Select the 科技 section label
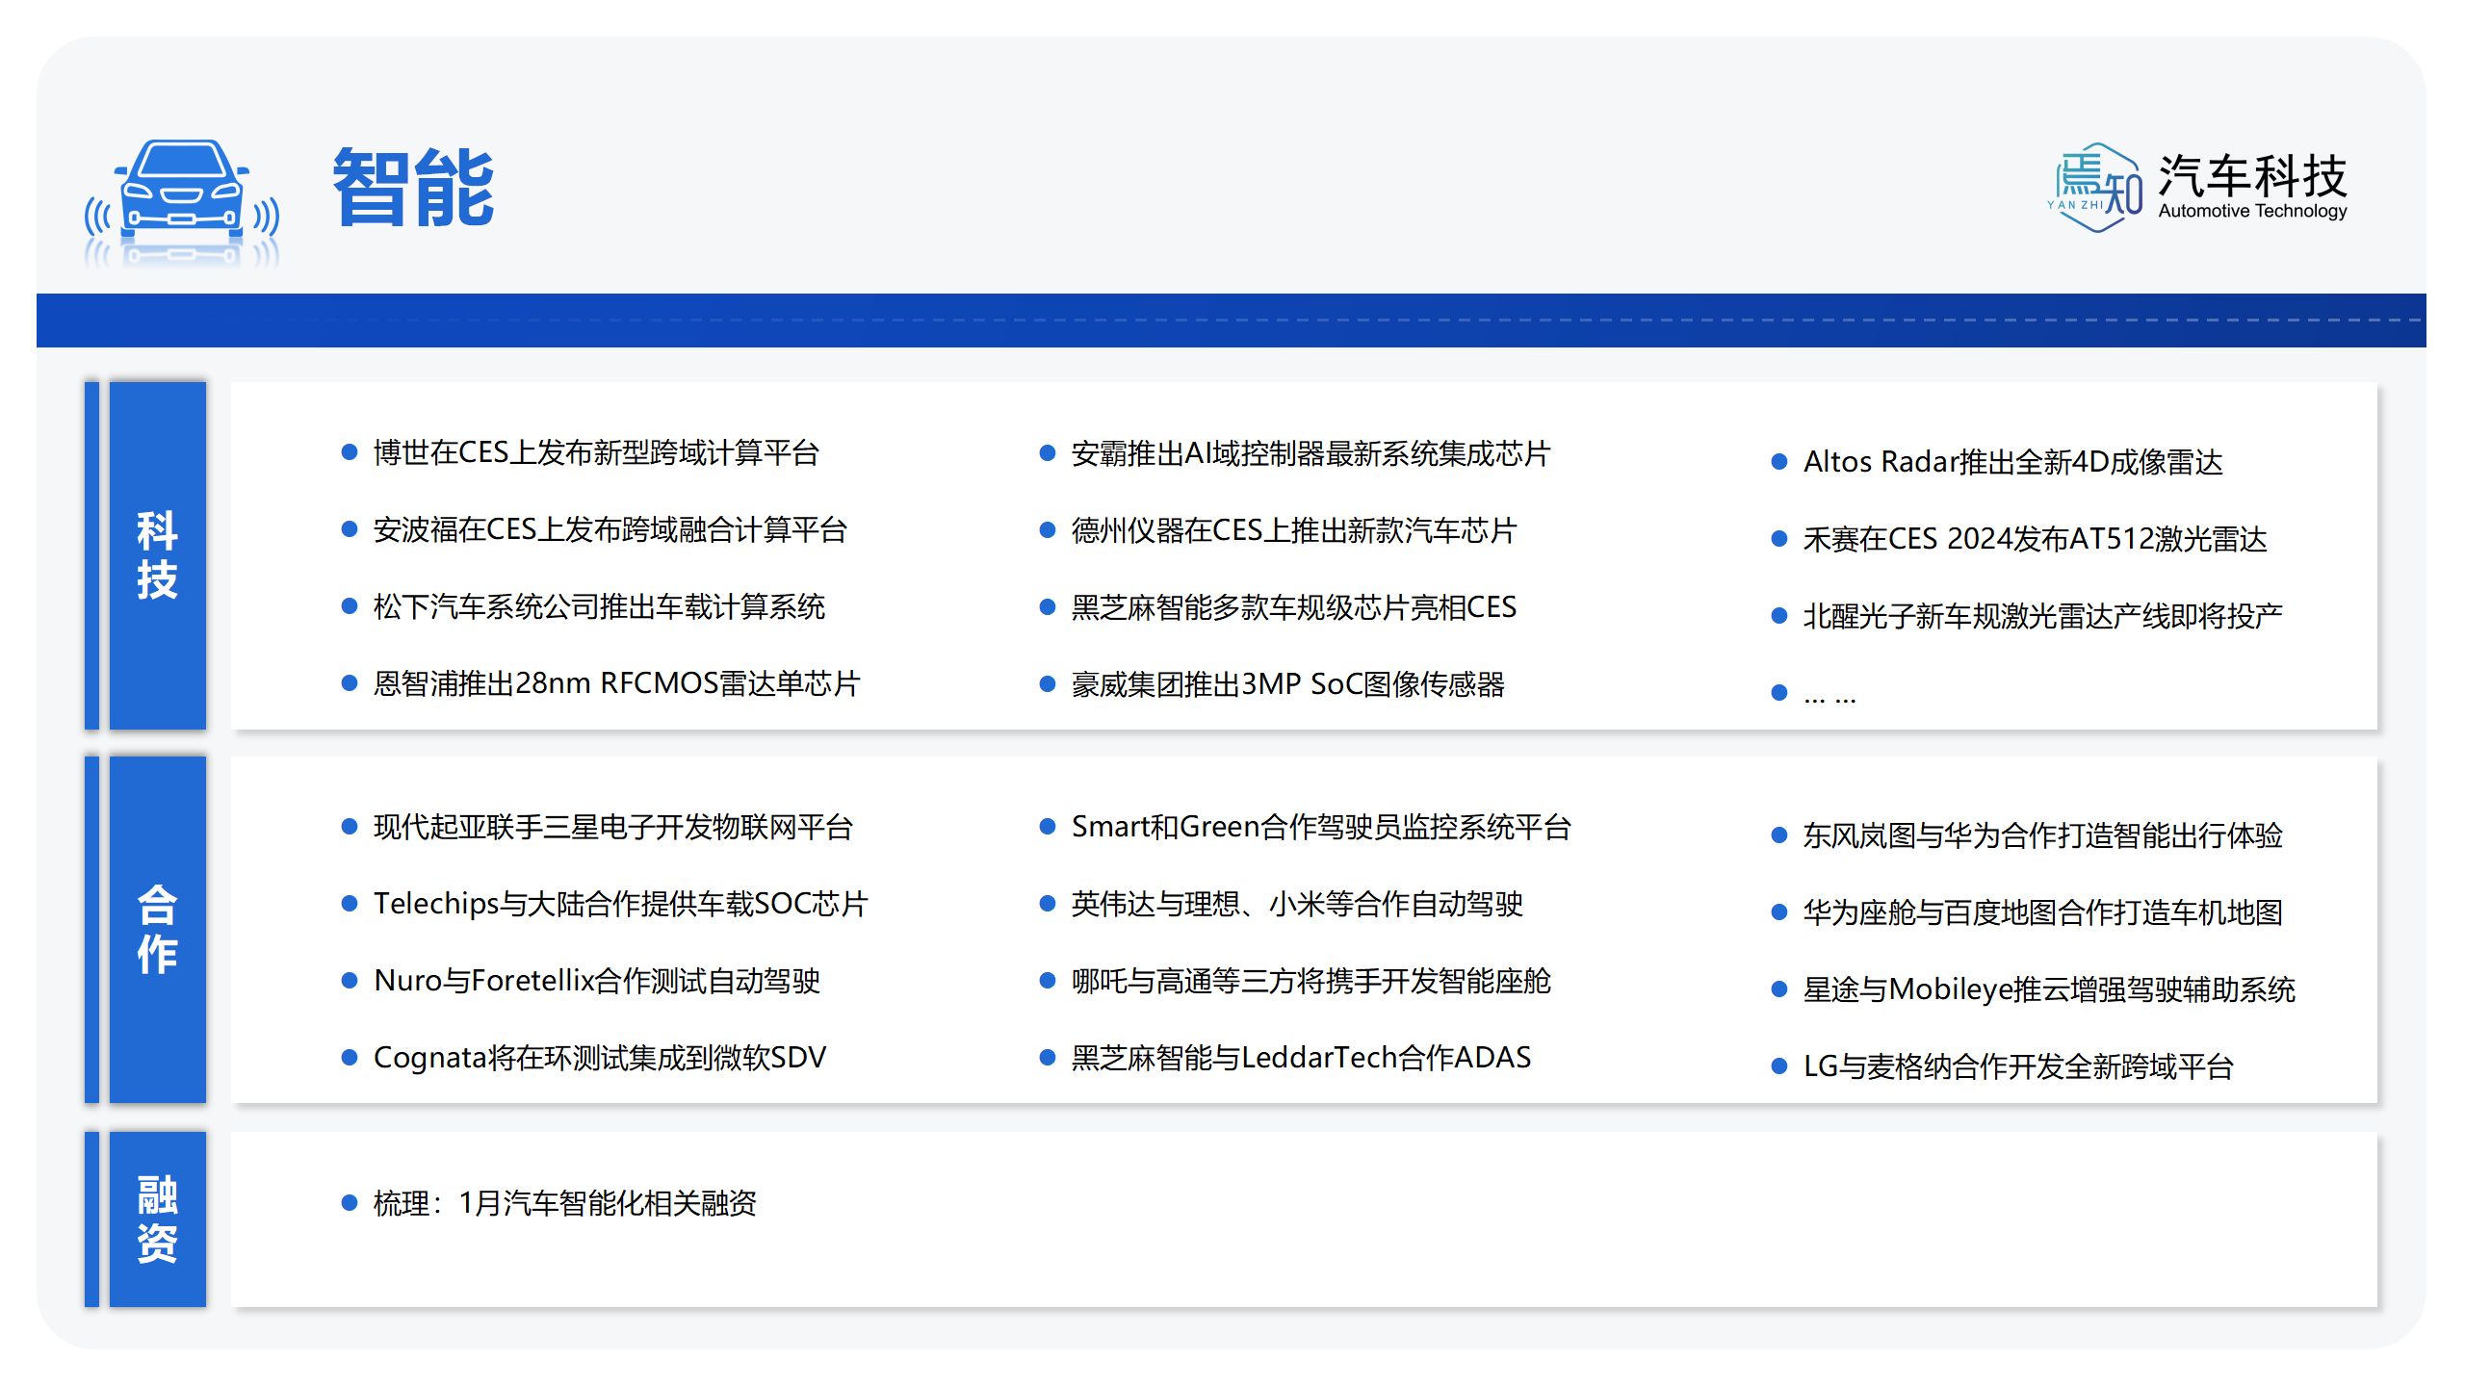This screenshot has height=1386, width=2465. tap(157, 555)
